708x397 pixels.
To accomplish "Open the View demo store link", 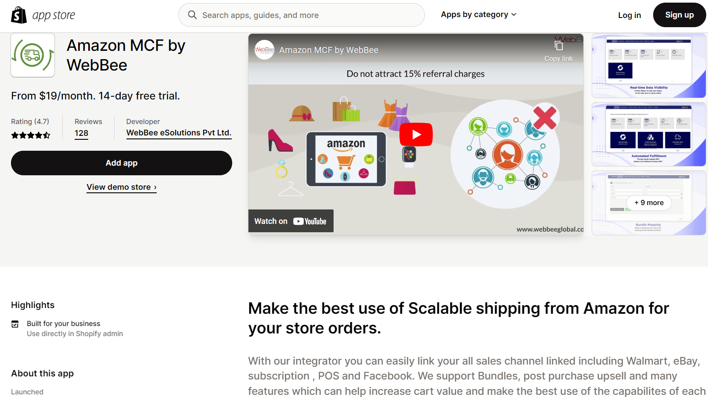I will coord(122,187).
